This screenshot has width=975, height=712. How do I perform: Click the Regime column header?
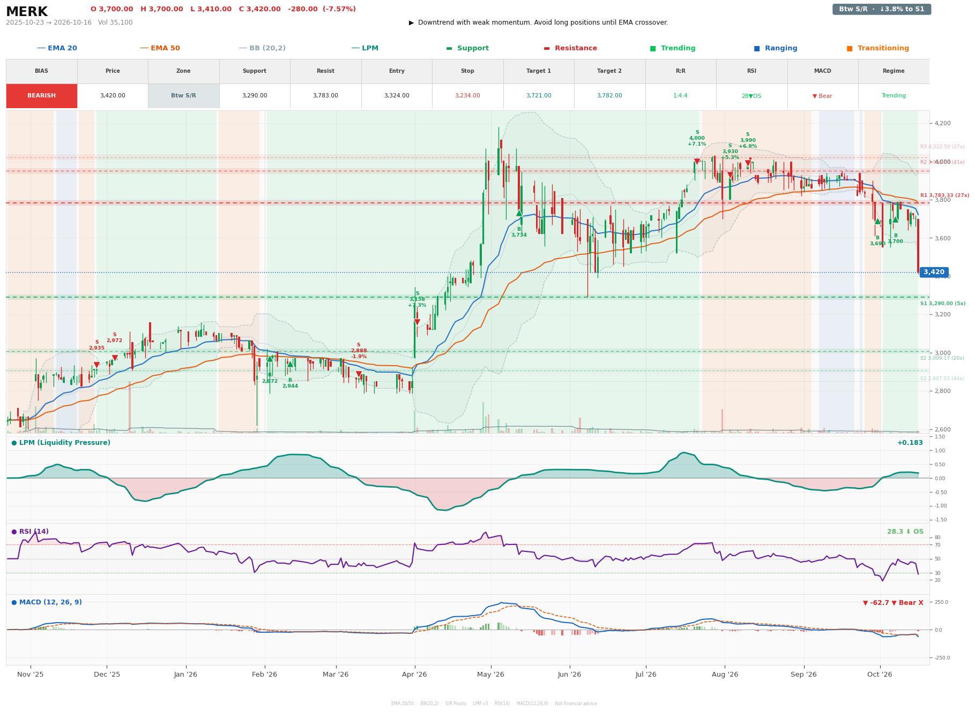[894, 71]
